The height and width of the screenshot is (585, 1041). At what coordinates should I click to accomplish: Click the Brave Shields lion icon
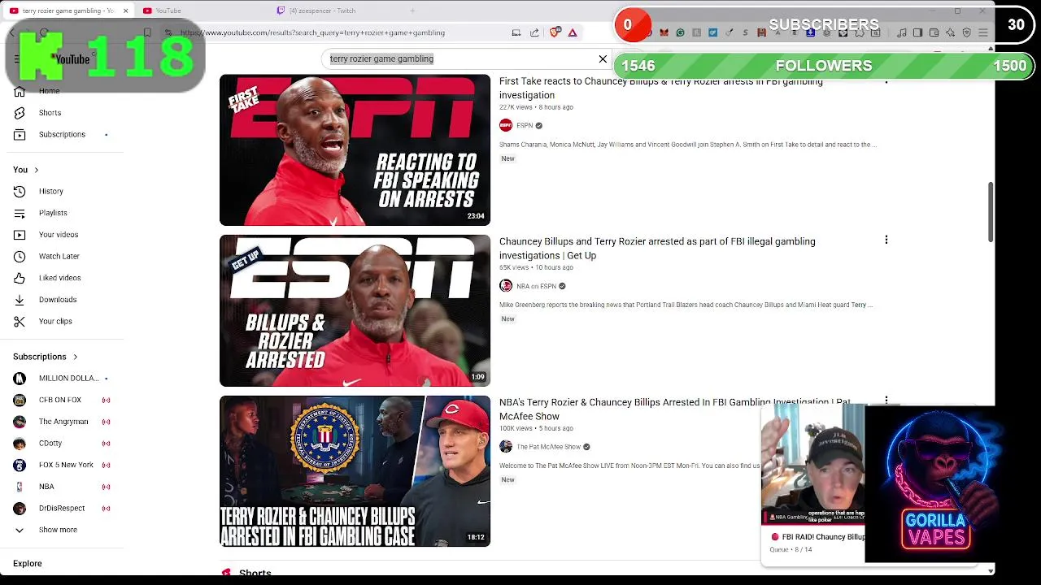pyautogui.click(x=555, y=32)
